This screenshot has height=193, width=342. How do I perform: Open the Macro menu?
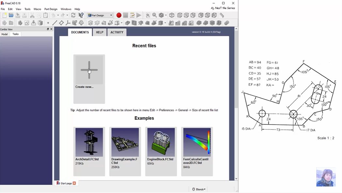37,9
